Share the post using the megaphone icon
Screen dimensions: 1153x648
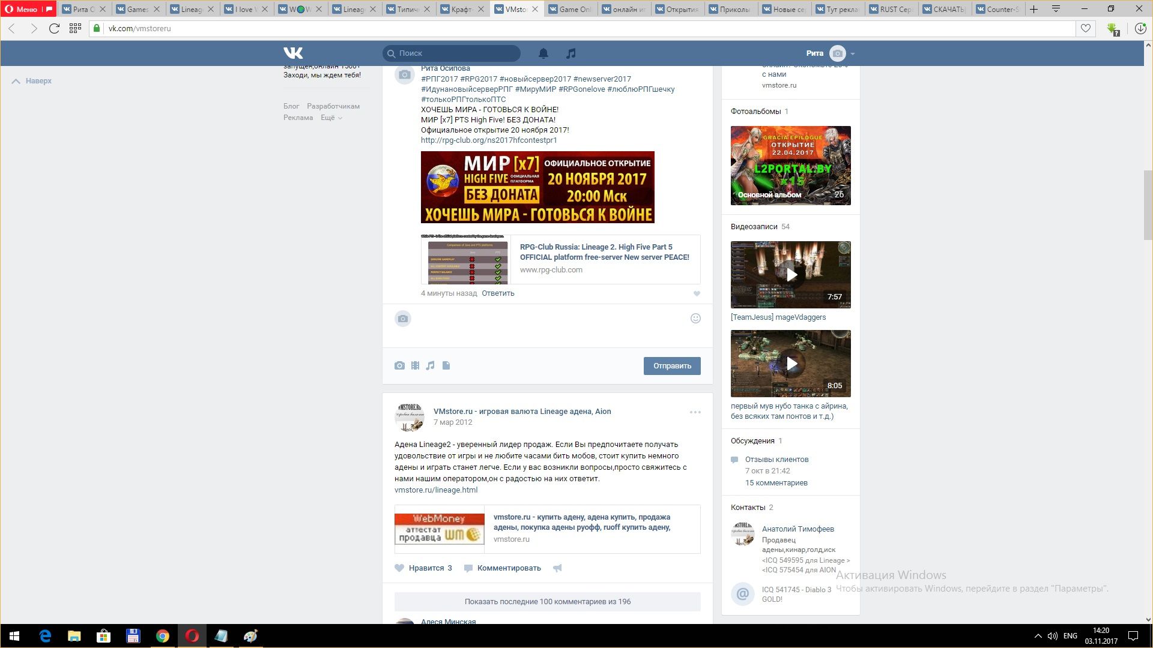coord(557,568)
